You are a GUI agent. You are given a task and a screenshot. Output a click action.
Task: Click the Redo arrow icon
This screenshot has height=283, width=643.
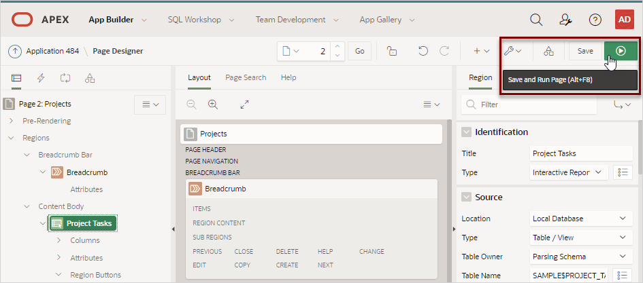pos(444,51)
